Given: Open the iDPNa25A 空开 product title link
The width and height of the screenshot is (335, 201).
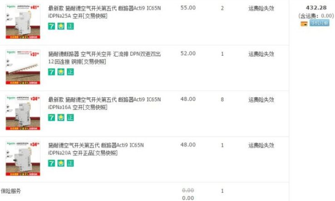Looking at the screenshot, I should [104, 12].
